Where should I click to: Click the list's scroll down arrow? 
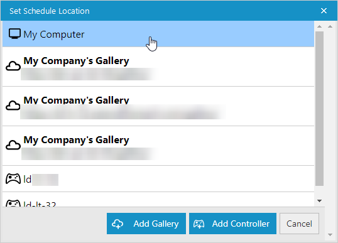coord(319,201)
